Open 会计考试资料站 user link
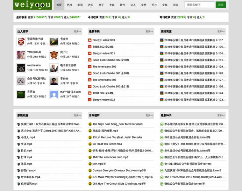Image resolution: width=242 pixels, height=191 pixels. (x=36, y=79)
